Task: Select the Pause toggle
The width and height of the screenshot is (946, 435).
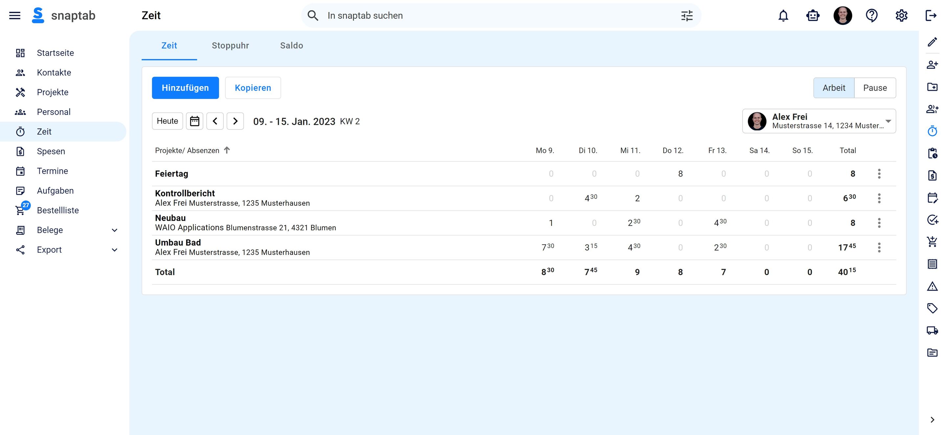Action: [875, 88]
